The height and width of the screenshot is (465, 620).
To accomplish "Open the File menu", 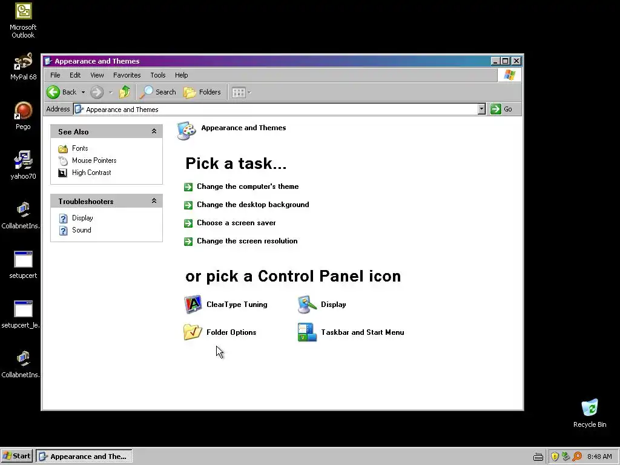I will (55, 75).
